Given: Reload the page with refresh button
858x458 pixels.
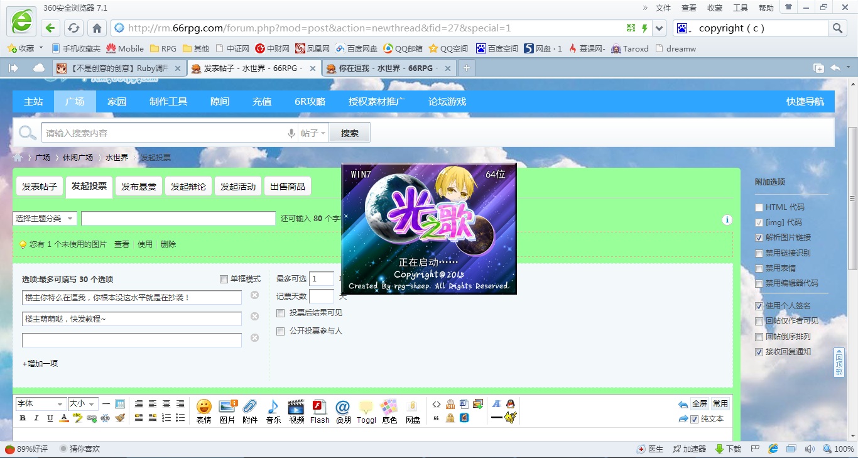Looking at the screenshot, I should (x=73, y=28).
